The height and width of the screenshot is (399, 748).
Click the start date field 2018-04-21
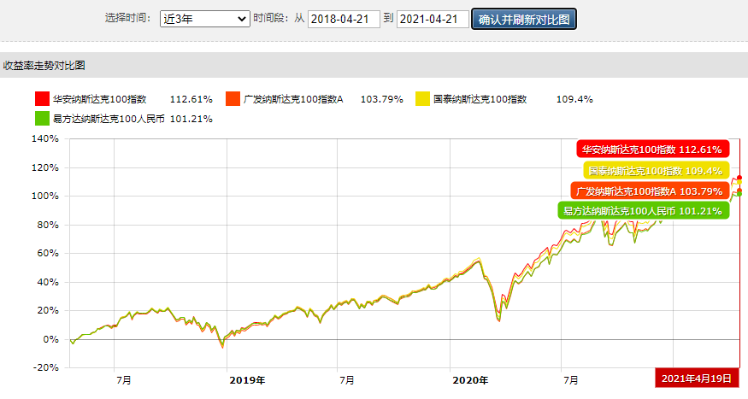pyautogui.click(x=344, y=19)
